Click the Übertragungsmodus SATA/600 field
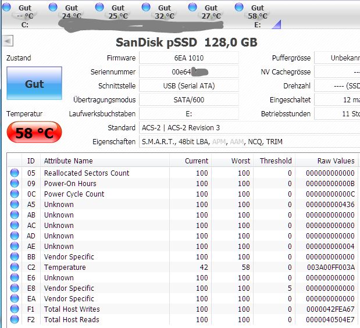Image resolution: width=360 pixels, height=328 pixels. point(189,100)
